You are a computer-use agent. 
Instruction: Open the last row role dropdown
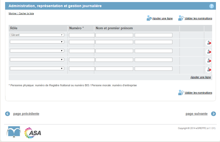[37, 68]
